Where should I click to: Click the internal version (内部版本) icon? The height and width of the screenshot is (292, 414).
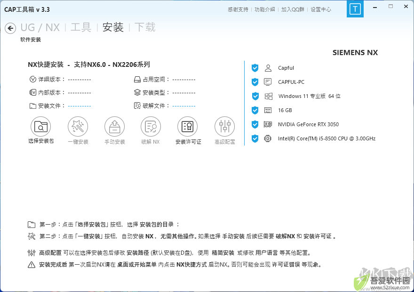(x=33, y=92)
